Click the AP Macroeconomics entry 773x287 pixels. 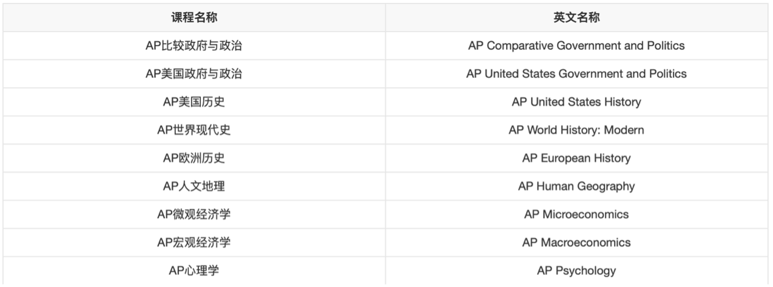tap(576, 242)
